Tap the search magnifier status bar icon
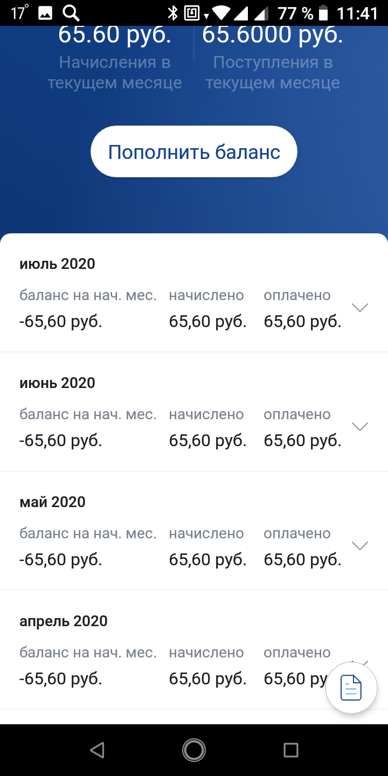Image resolution: width=388 pixels, height=776 pixels. (x=71, y=12)
